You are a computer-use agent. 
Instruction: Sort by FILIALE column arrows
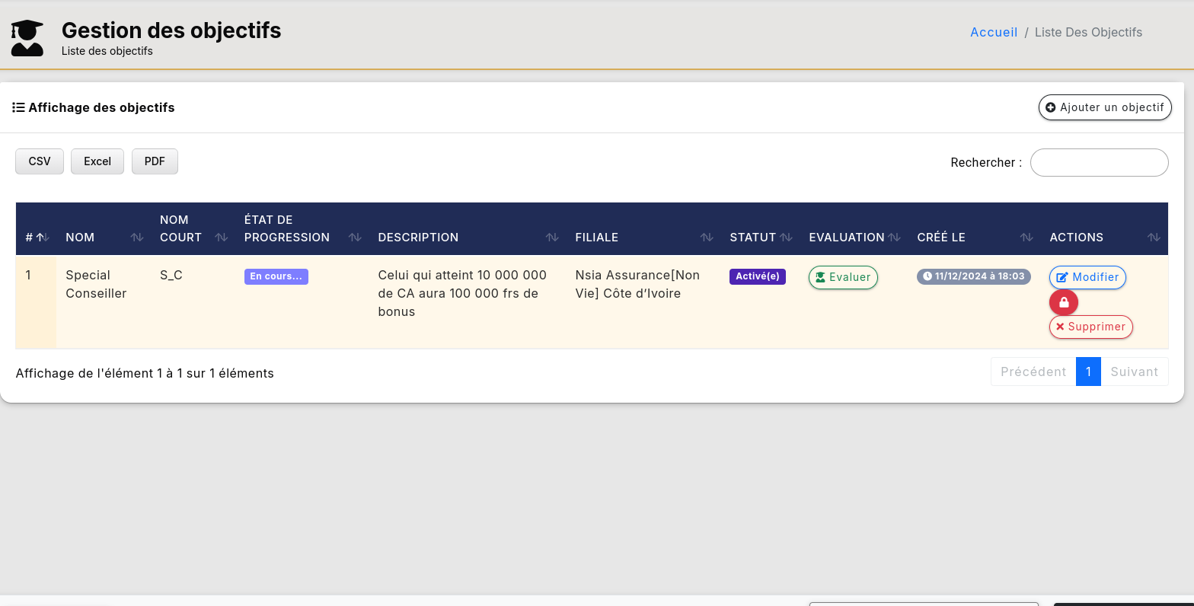pos(707,238)
